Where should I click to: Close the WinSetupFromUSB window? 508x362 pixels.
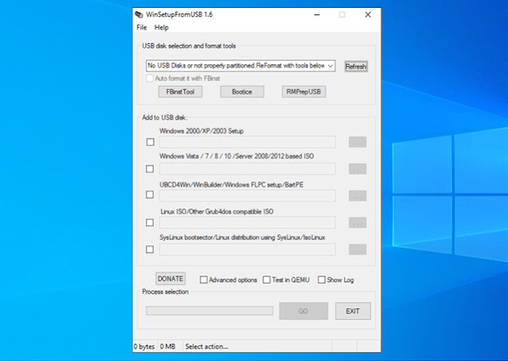tap(368, 14)
